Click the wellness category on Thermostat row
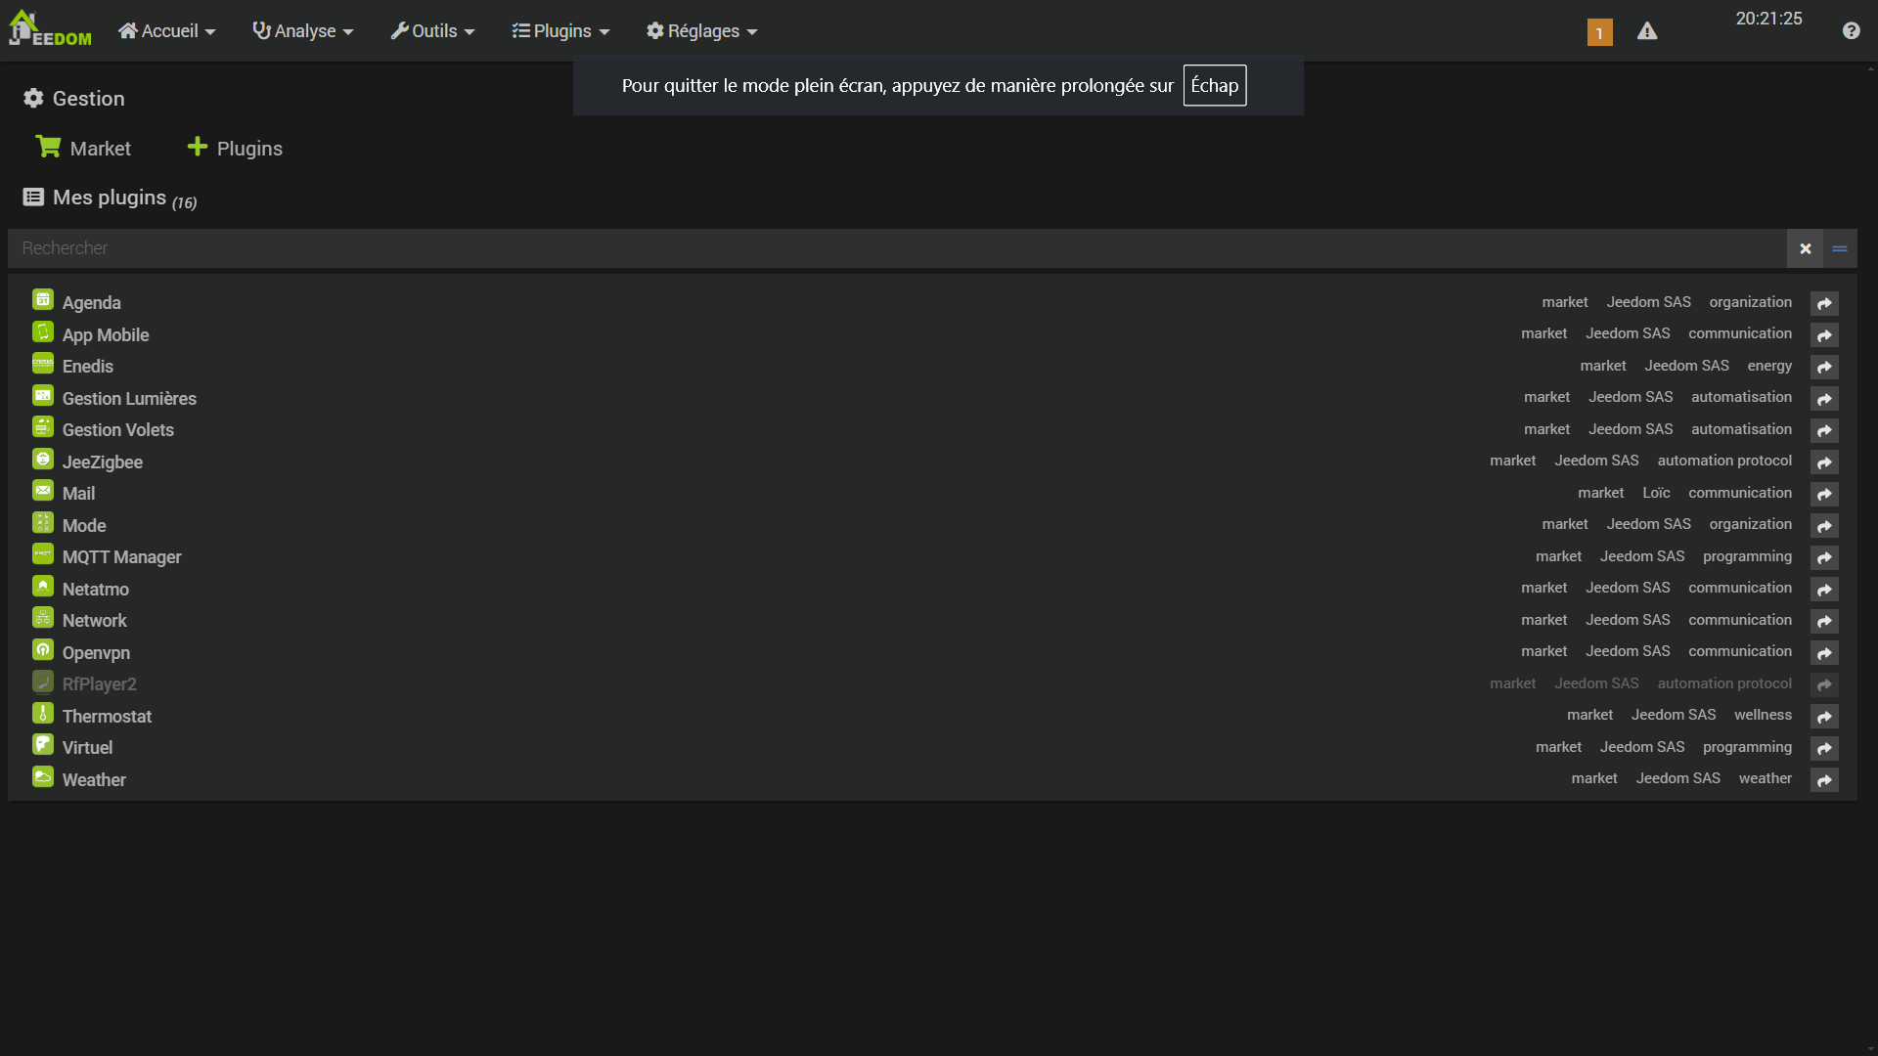This screenshot has width=1878, height=1056. (x=1763, y=715)
